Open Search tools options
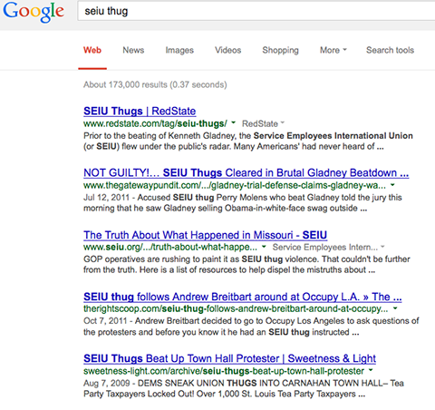 390,50
